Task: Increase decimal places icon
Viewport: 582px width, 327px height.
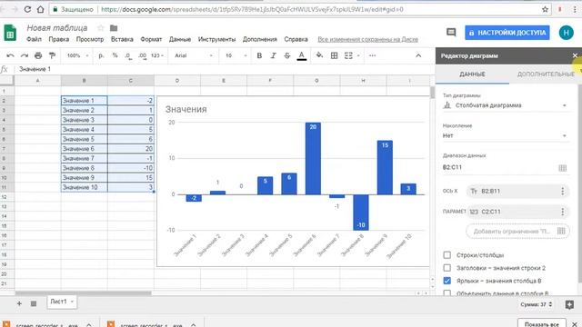Action: click(x=142, y=55)
